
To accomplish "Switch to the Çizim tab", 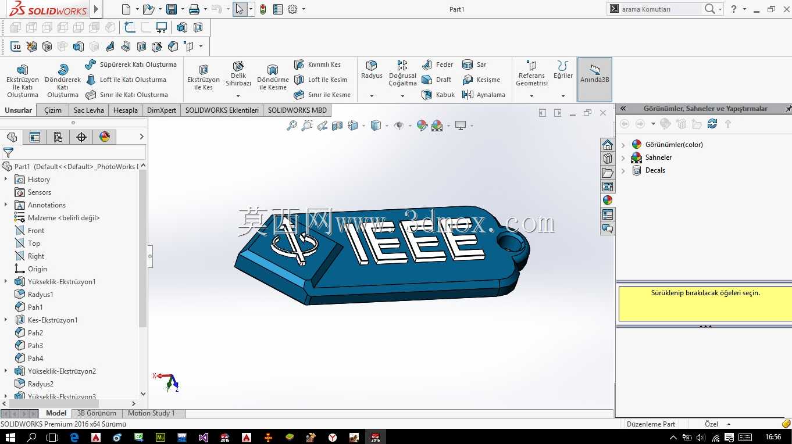I will coord(53,110).
